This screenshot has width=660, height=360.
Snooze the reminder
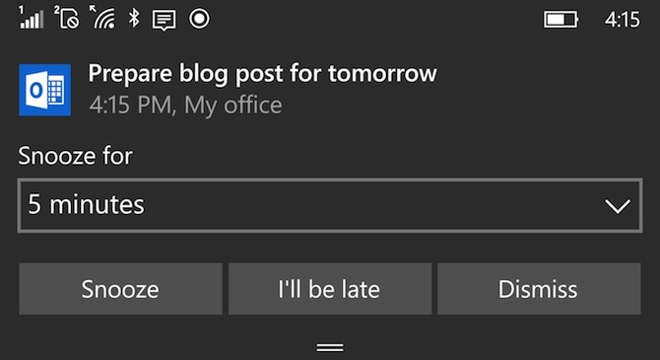120,289
